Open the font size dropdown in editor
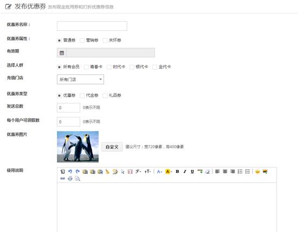Screen dimensions: 298x232 (x=148, y=171)
